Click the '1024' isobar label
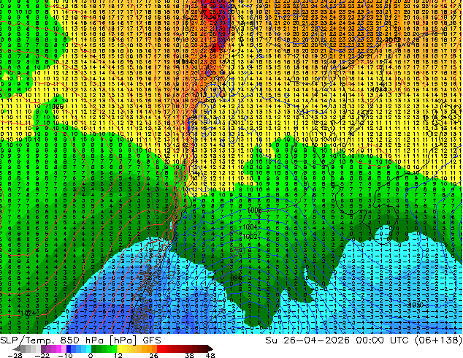 (x=28, y=313)
